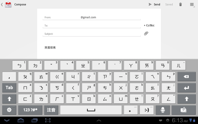Tap the ㄠ key labeled l
Screen dimensions: 198x124
coord(153,88)
